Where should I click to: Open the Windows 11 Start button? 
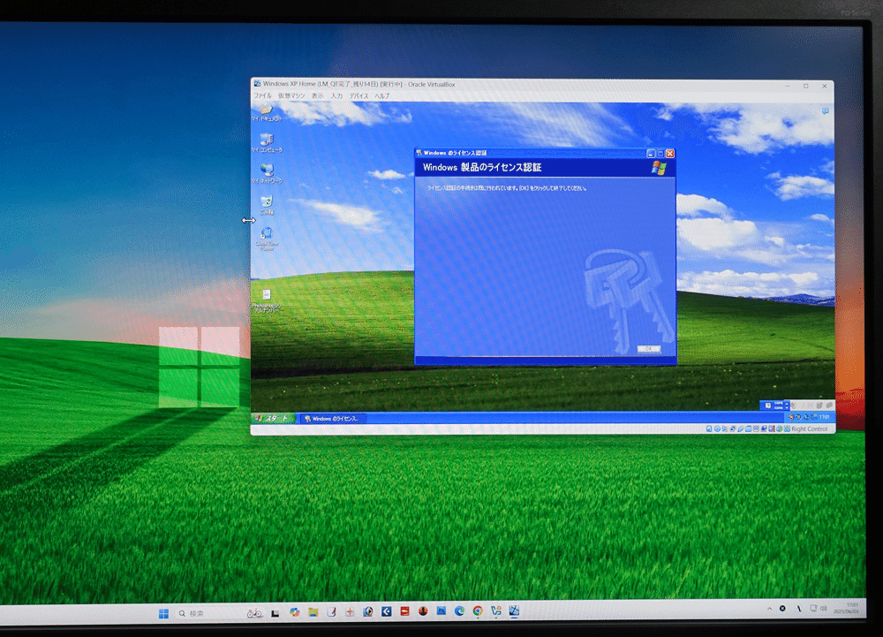click(164, 613)
